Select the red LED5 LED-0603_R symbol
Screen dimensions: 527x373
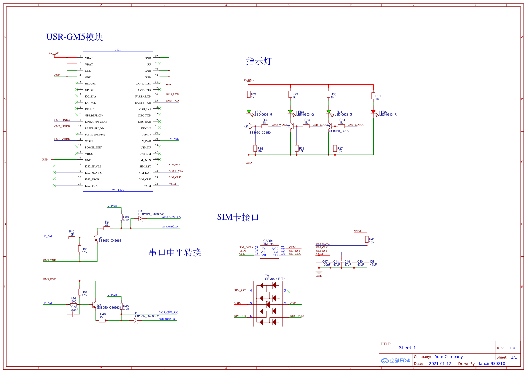pyautogui.click(x=374, y=112)
